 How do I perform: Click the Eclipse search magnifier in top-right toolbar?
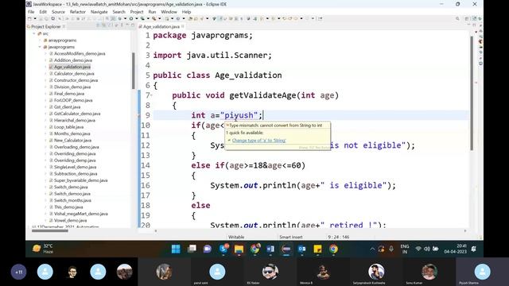[457, 19]
